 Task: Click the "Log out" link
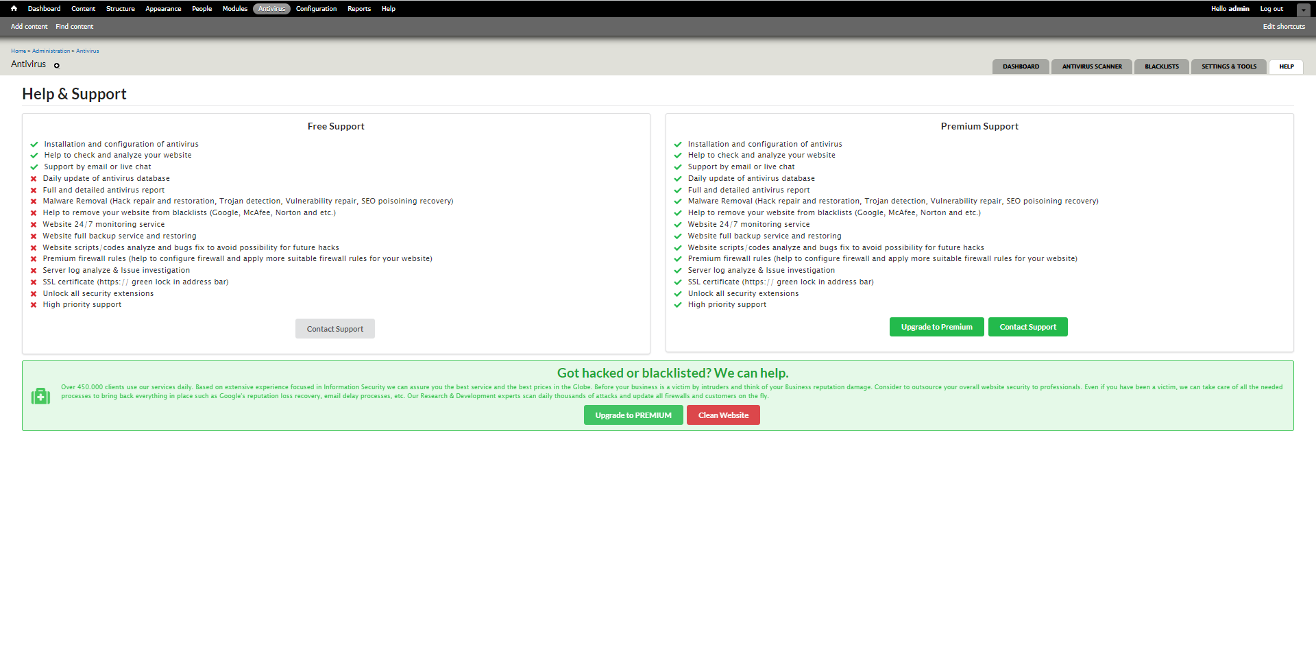(x=1270, y=8)
